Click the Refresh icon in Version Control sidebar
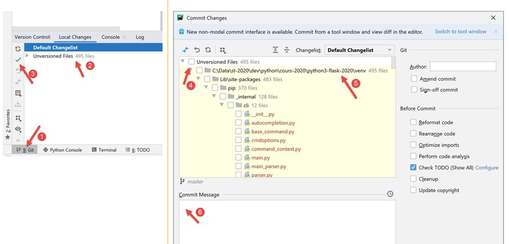 pos(18,49)
